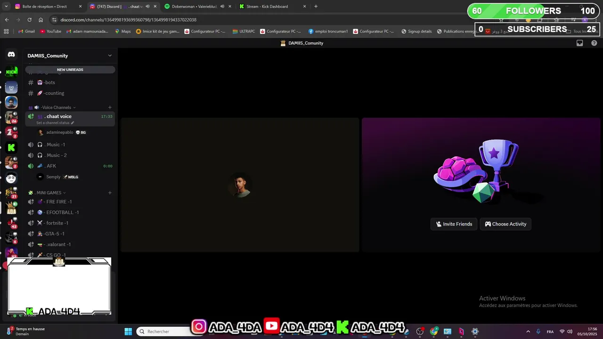Open volume control in system tray
The width and height of the screenshot is (603, 339).
[x=570, y=331]
